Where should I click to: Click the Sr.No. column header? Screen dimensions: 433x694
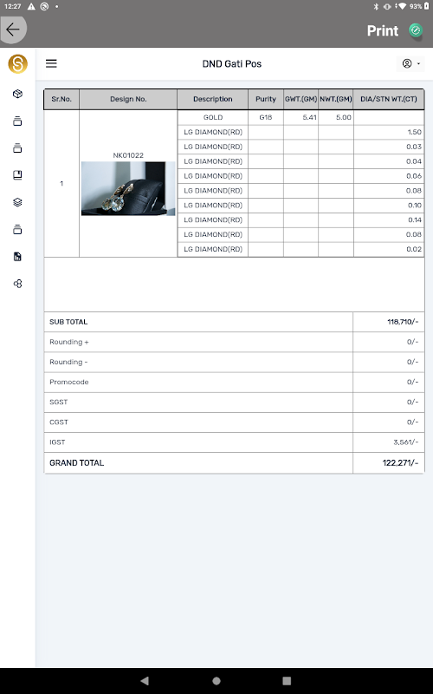click(x=61, y=99)
